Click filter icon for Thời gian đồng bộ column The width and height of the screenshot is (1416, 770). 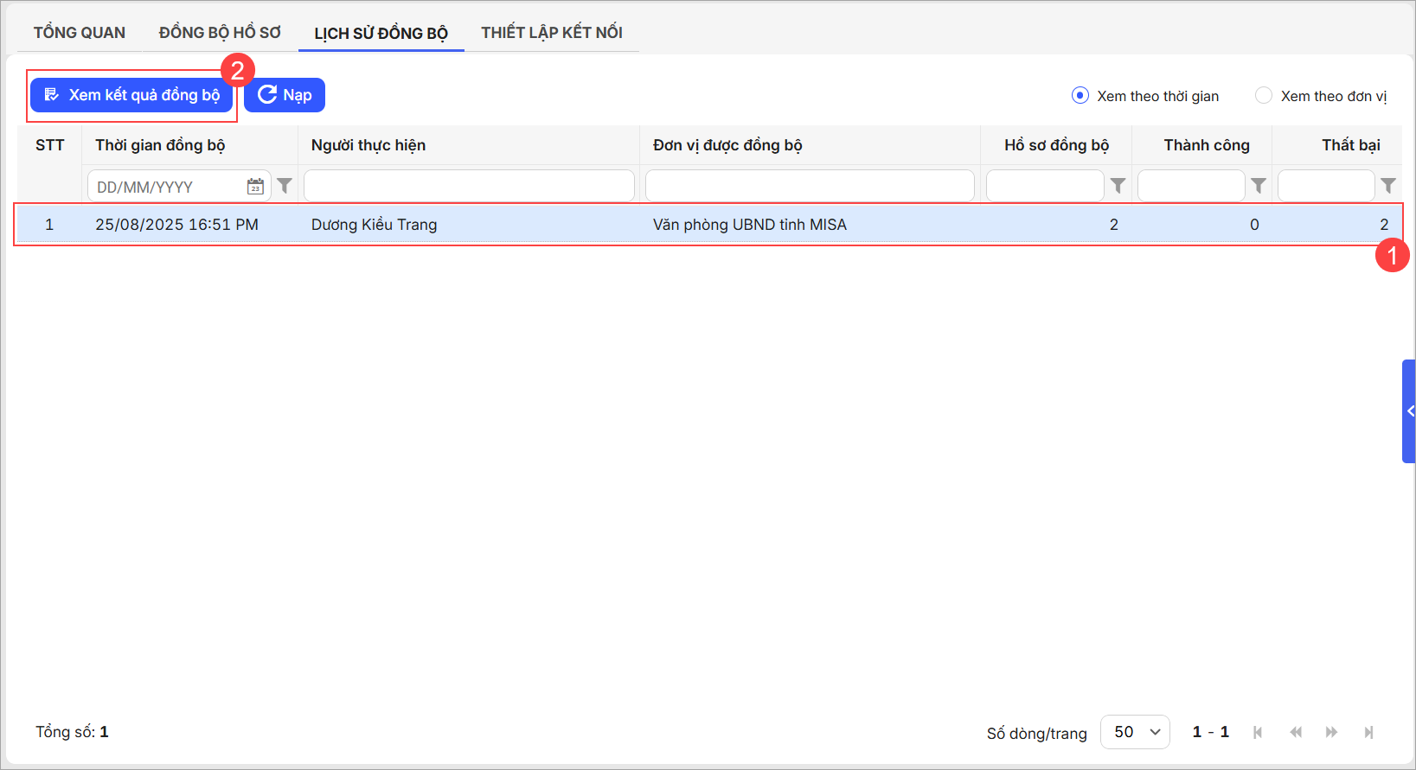tap(285, 186)
